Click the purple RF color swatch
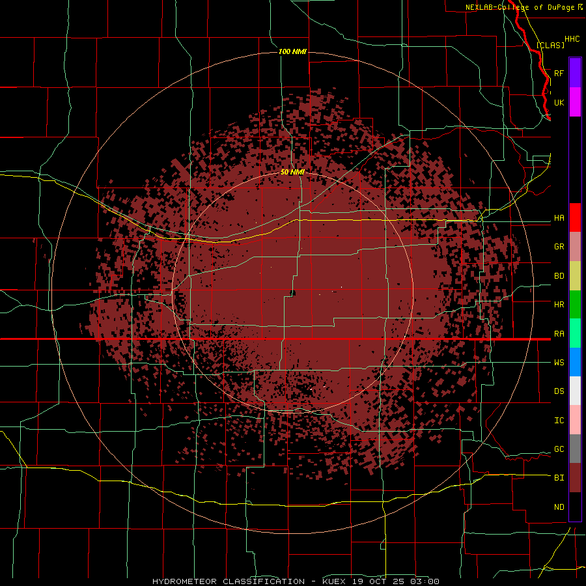The height and width of the screenshot is (586, 586). click(x=575, y=73)
